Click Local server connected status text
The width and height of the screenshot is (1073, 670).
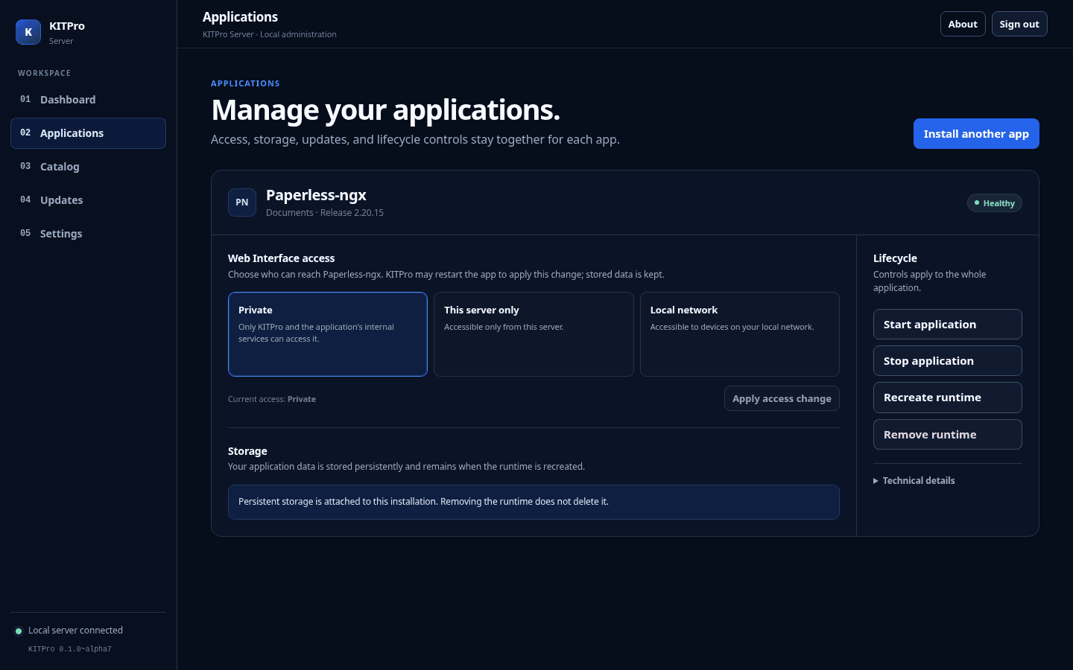75,631
